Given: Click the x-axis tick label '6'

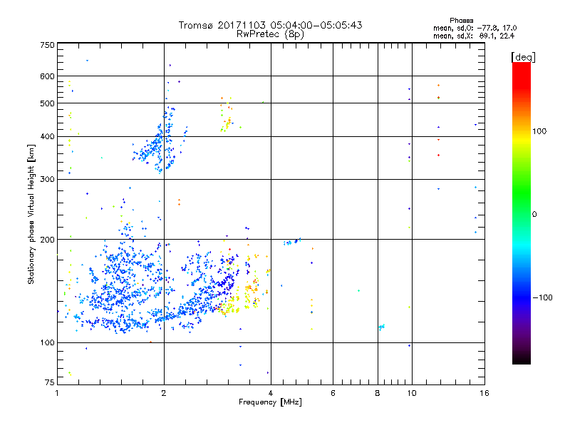Looking at the screenshot, I should (333, 393).
